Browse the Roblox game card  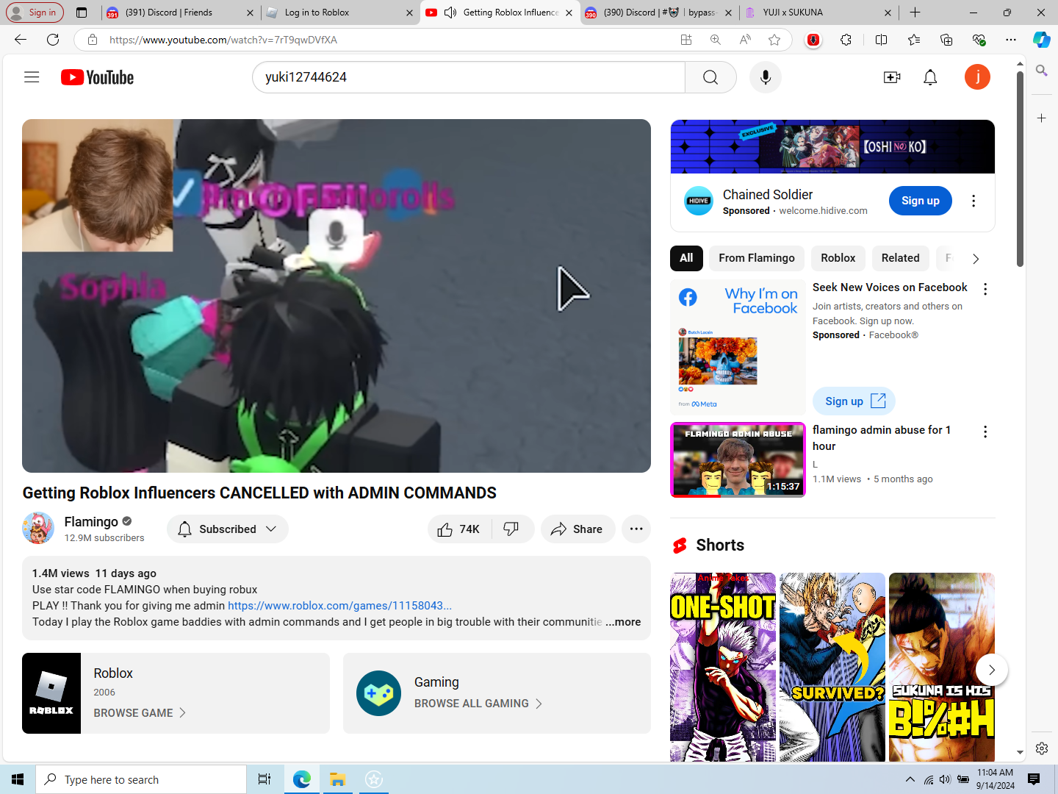pos(176,693)
